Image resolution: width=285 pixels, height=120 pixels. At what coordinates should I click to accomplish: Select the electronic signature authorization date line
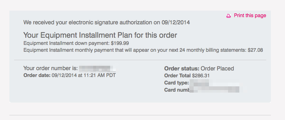[106, 23]
